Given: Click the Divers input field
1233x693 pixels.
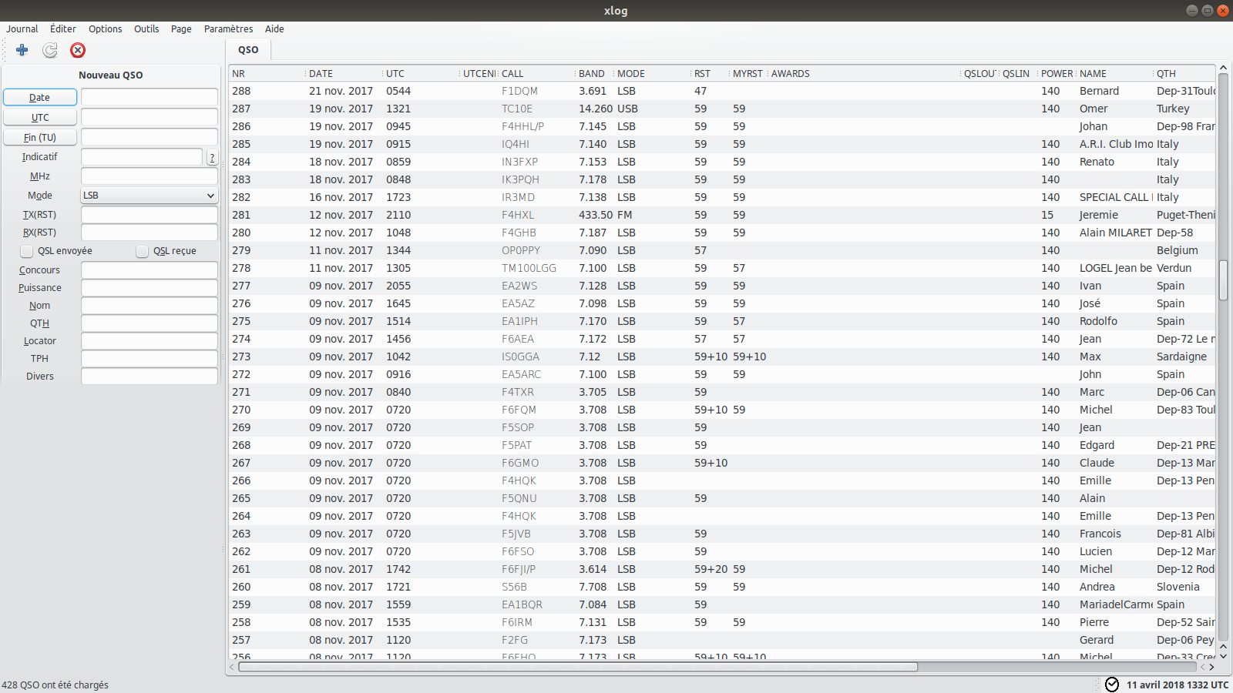Looking at the screenshot, I should click(150, 377).
